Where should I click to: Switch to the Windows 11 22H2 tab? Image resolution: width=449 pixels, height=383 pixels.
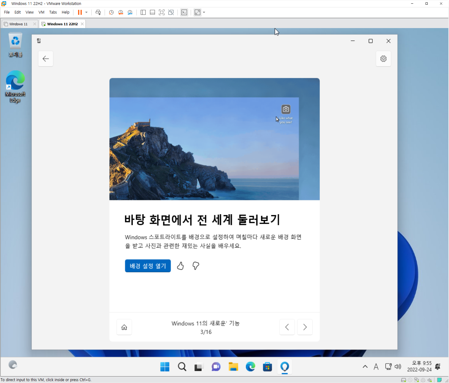62,24
